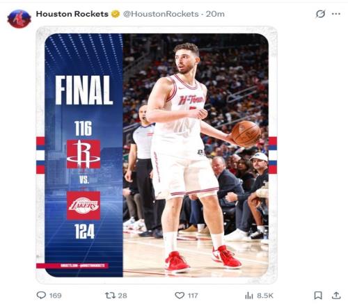Image resolution: width=348 pixels, height=306 pixels.
Task: Open the 169 replies count
Action: pos(55,296)
